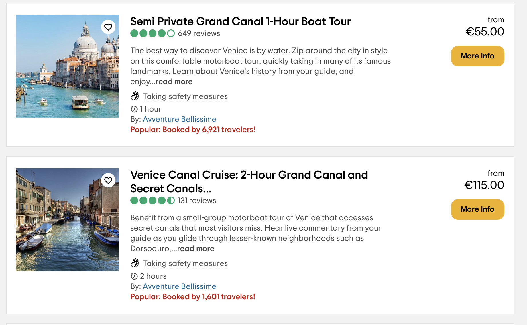Open Semi Private Grand Canal 1-Hour Boat Tour title
Screen dimensions: 527x325
[x=241, y=21]
